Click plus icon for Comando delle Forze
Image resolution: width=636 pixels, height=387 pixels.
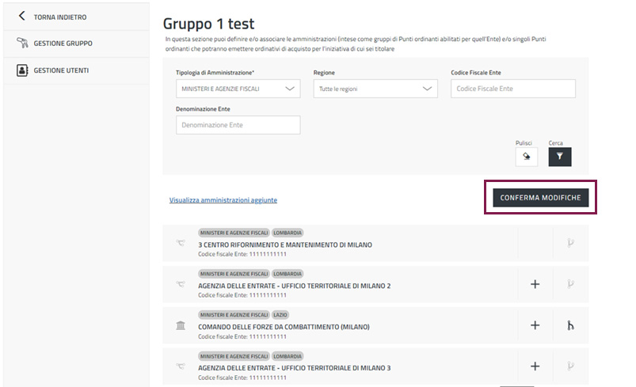[535, 324]
